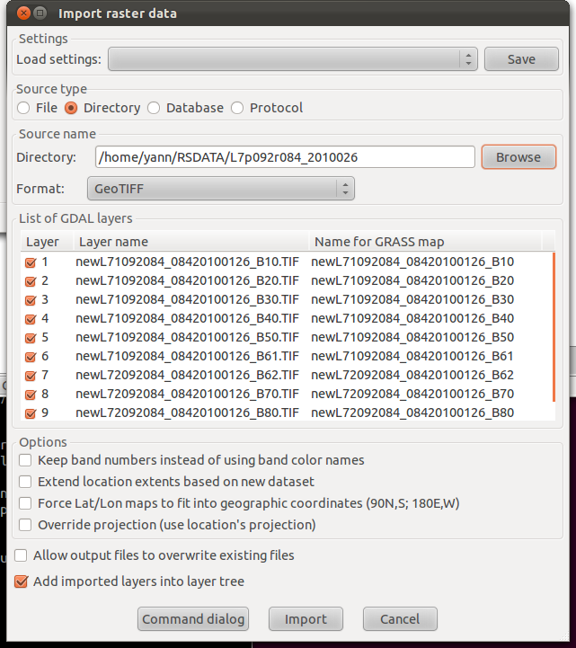
Task: Select the File source type radio button
Action: coord(23,108)
